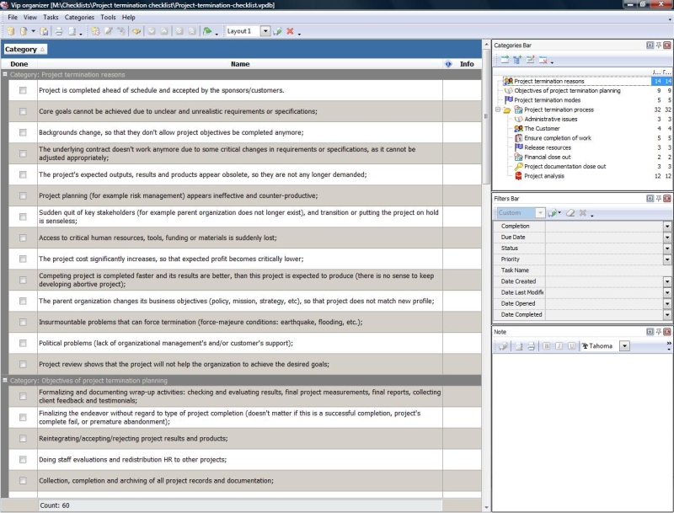Click the first icon in Categories Bar toolbar
The image size is (674, 513).
504,60
